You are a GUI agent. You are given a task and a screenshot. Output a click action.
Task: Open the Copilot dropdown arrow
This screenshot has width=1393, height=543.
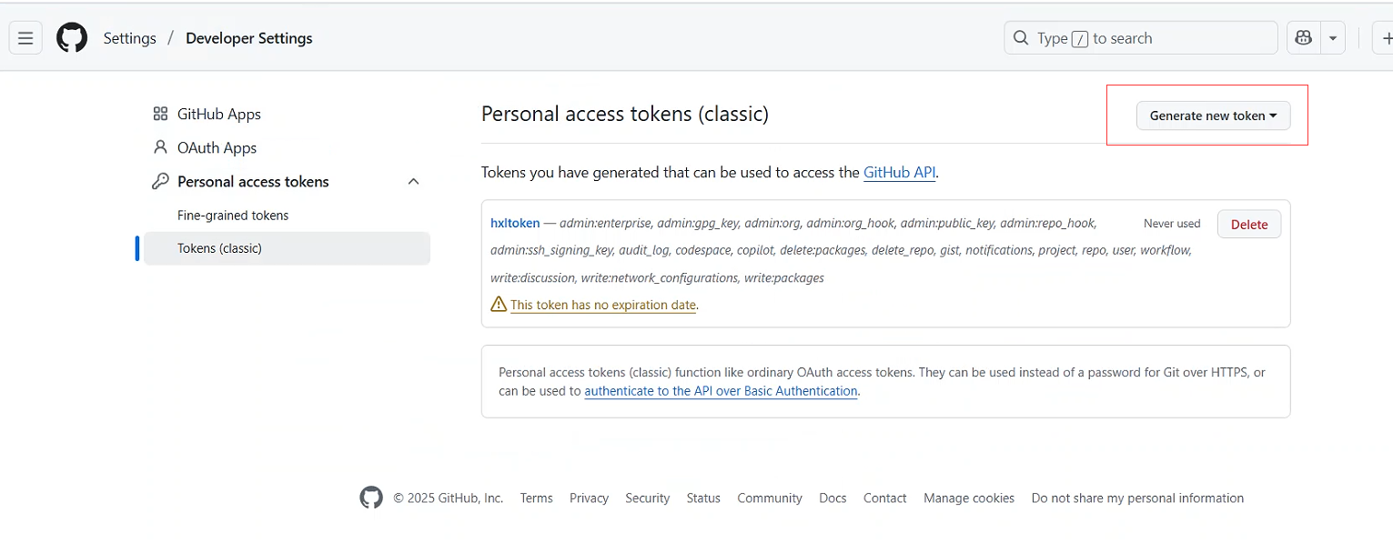click(x=1332, y=38)
